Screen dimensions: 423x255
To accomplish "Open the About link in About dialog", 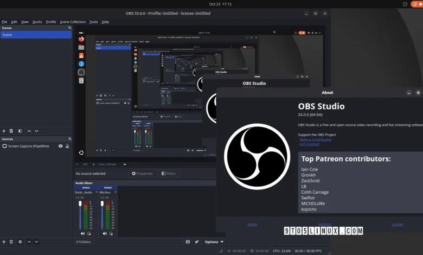I will (252, 224).
